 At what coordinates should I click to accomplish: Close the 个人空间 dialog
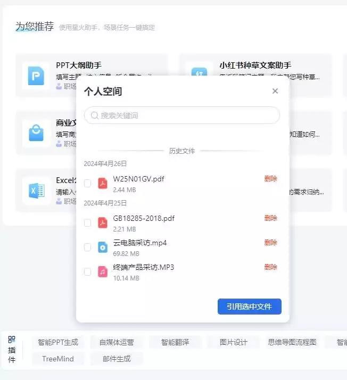coord(275,91)
